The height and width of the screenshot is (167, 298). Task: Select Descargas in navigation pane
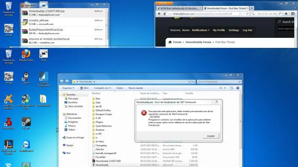point(73,98)
